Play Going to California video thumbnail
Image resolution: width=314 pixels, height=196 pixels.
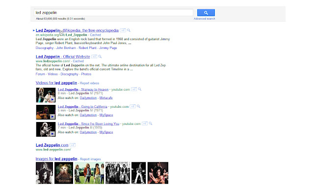[46, 112]
